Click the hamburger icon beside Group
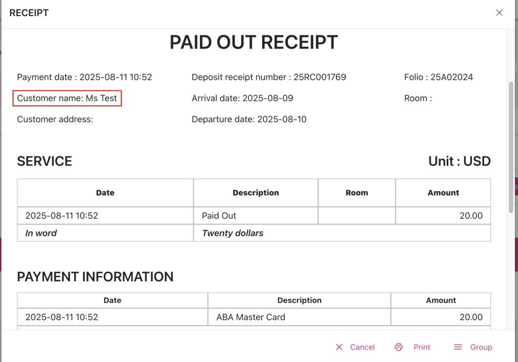The height and width of the screenshot is (362, 518). tap(458, 347)
